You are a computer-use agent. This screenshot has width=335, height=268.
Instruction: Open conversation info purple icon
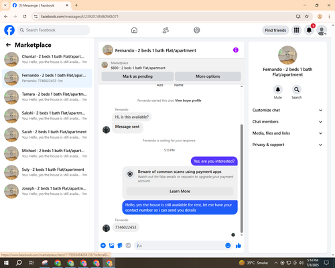tap(236, 50)
